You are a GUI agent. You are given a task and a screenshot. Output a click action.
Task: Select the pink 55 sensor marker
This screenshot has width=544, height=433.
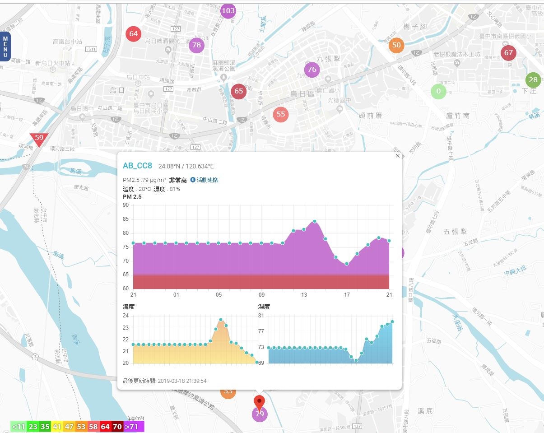click(281, 114)
